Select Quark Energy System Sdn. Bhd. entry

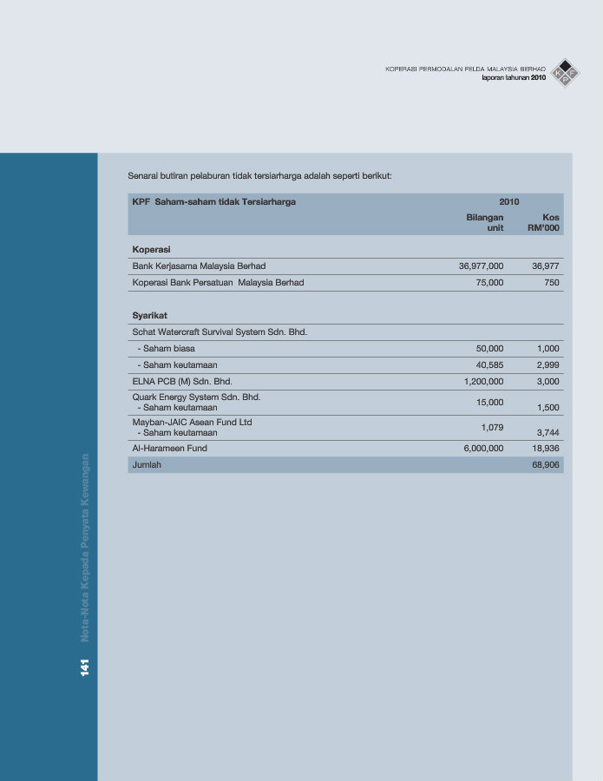pyautogui.click(x=196, y=397)
